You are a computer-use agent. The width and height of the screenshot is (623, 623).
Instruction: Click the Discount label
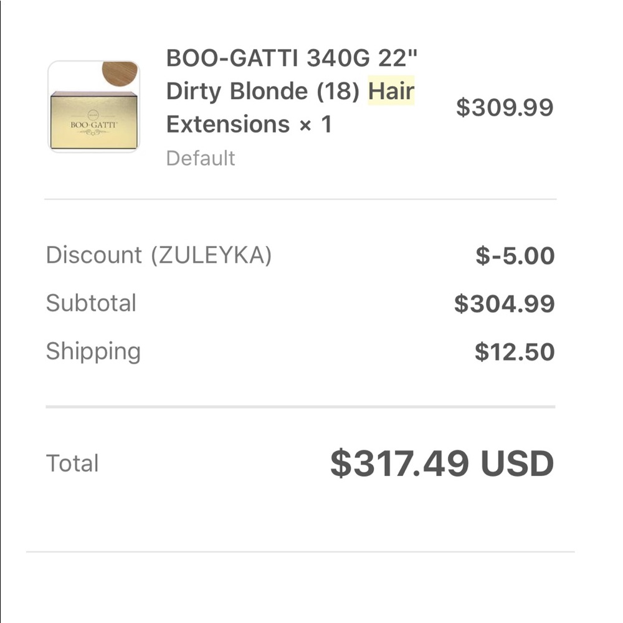[x=94, y=255]
